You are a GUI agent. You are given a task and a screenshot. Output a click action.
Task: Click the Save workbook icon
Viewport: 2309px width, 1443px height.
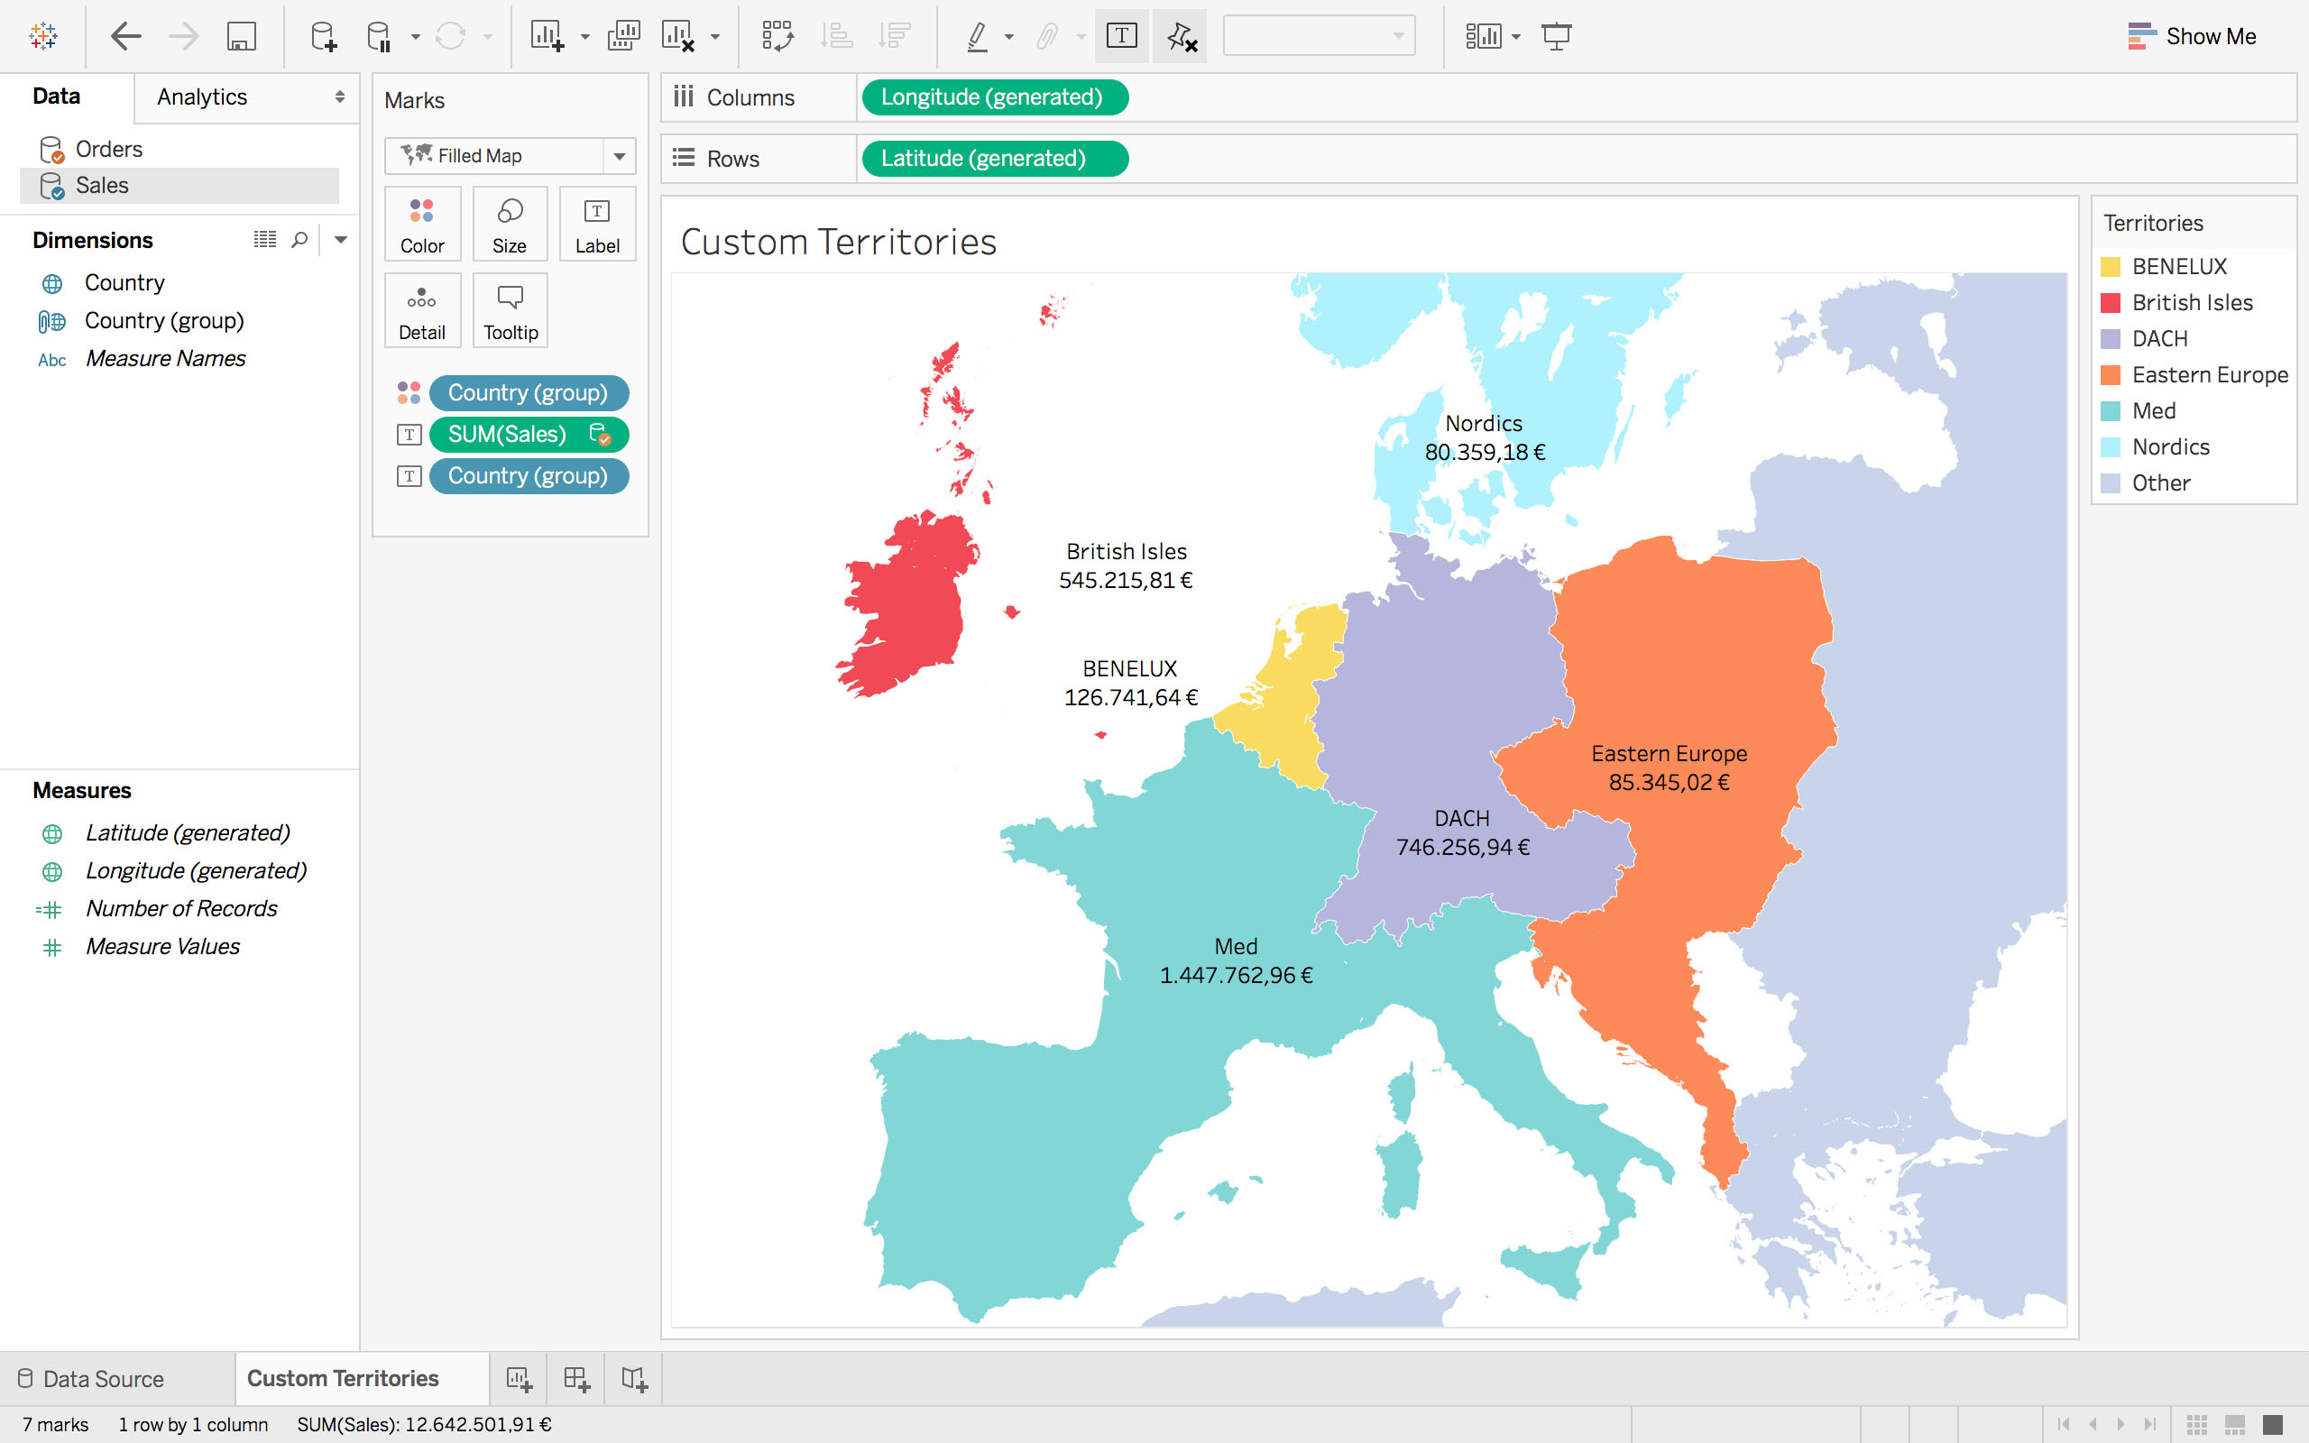(x=241, y=36)
